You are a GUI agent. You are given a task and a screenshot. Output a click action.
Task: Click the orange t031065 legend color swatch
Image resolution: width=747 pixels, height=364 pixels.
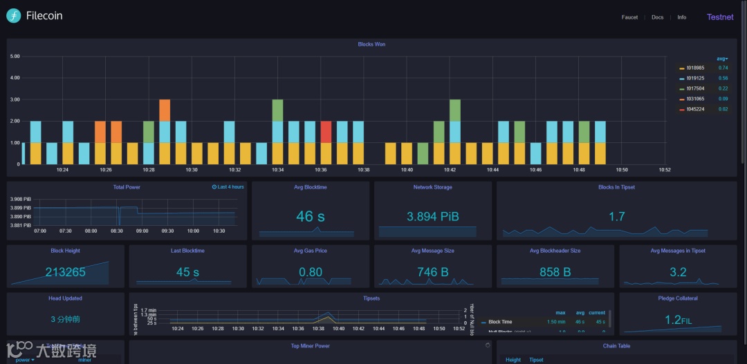(x=682, y=99)
